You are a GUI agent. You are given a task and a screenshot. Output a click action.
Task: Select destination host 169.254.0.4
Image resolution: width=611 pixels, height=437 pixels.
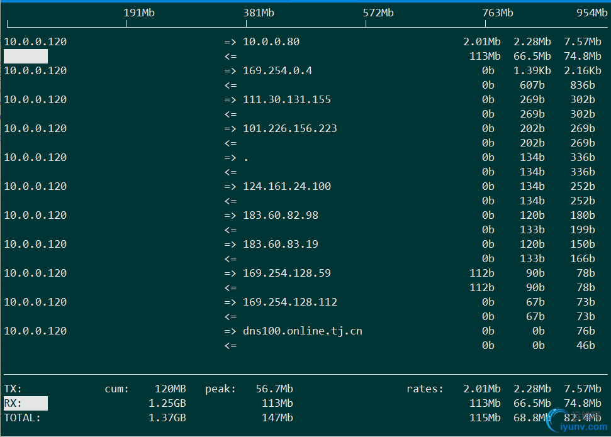pyautogui.click(x=277, y=70)
